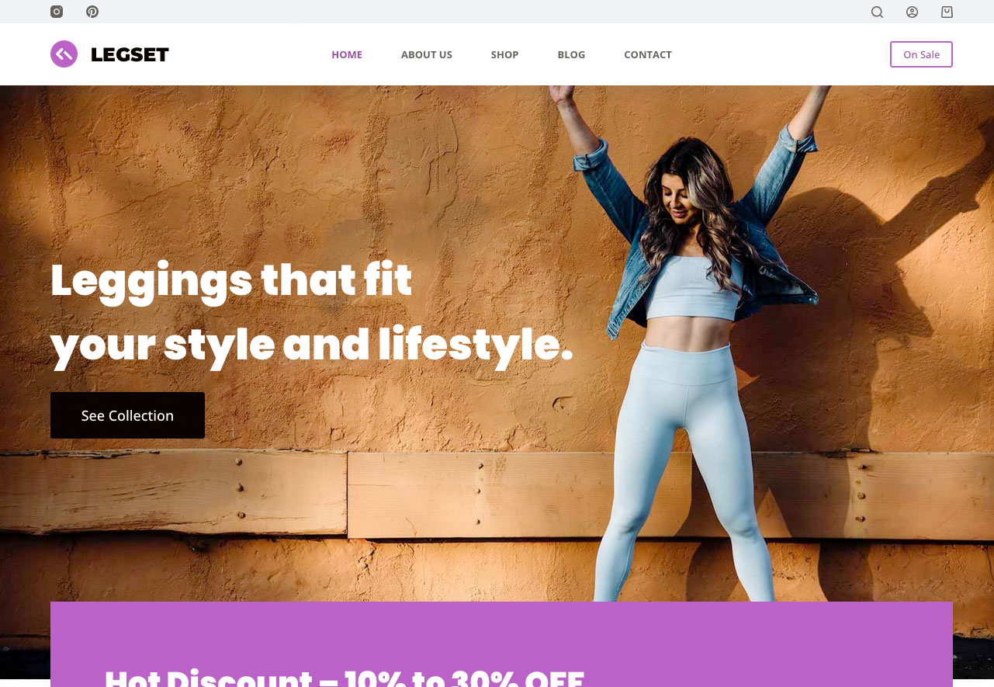Go to the HOME menu item
The image size is (994, 687).
[x=347, y=54]
